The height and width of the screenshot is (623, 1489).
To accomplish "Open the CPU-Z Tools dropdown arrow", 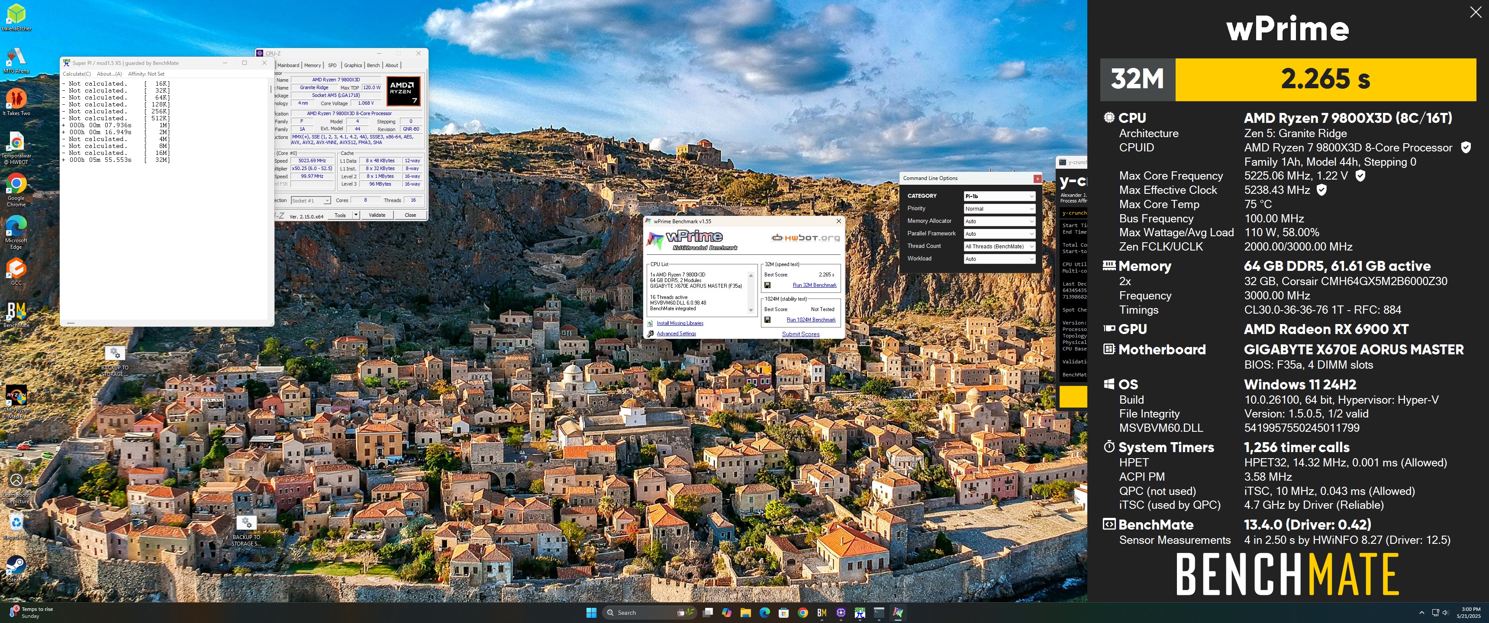I will (x=356, y=215).
